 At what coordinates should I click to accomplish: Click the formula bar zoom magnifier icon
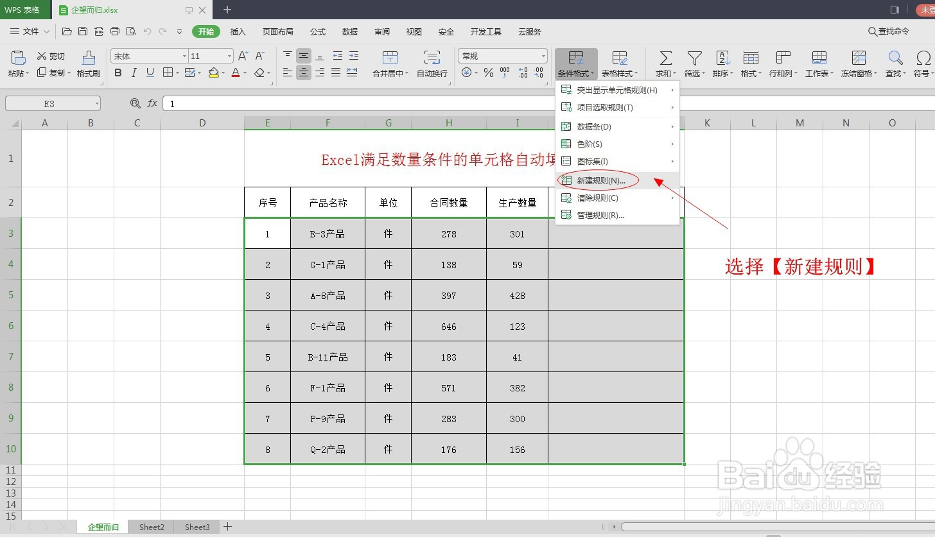click(x=135, y=103)
